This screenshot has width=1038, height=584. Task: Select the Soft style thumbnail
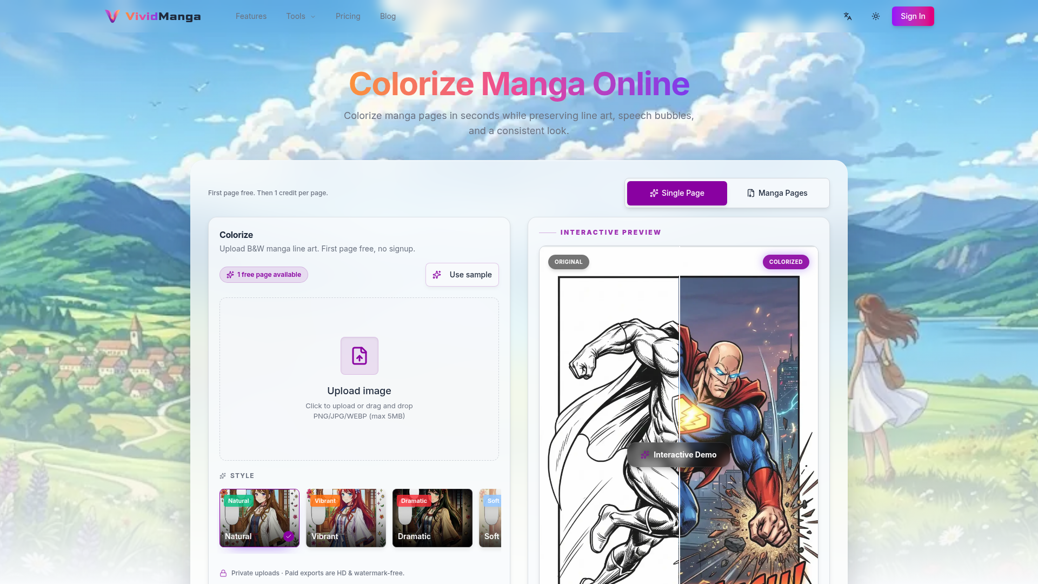pyautogui.click(x=490, y=518)
